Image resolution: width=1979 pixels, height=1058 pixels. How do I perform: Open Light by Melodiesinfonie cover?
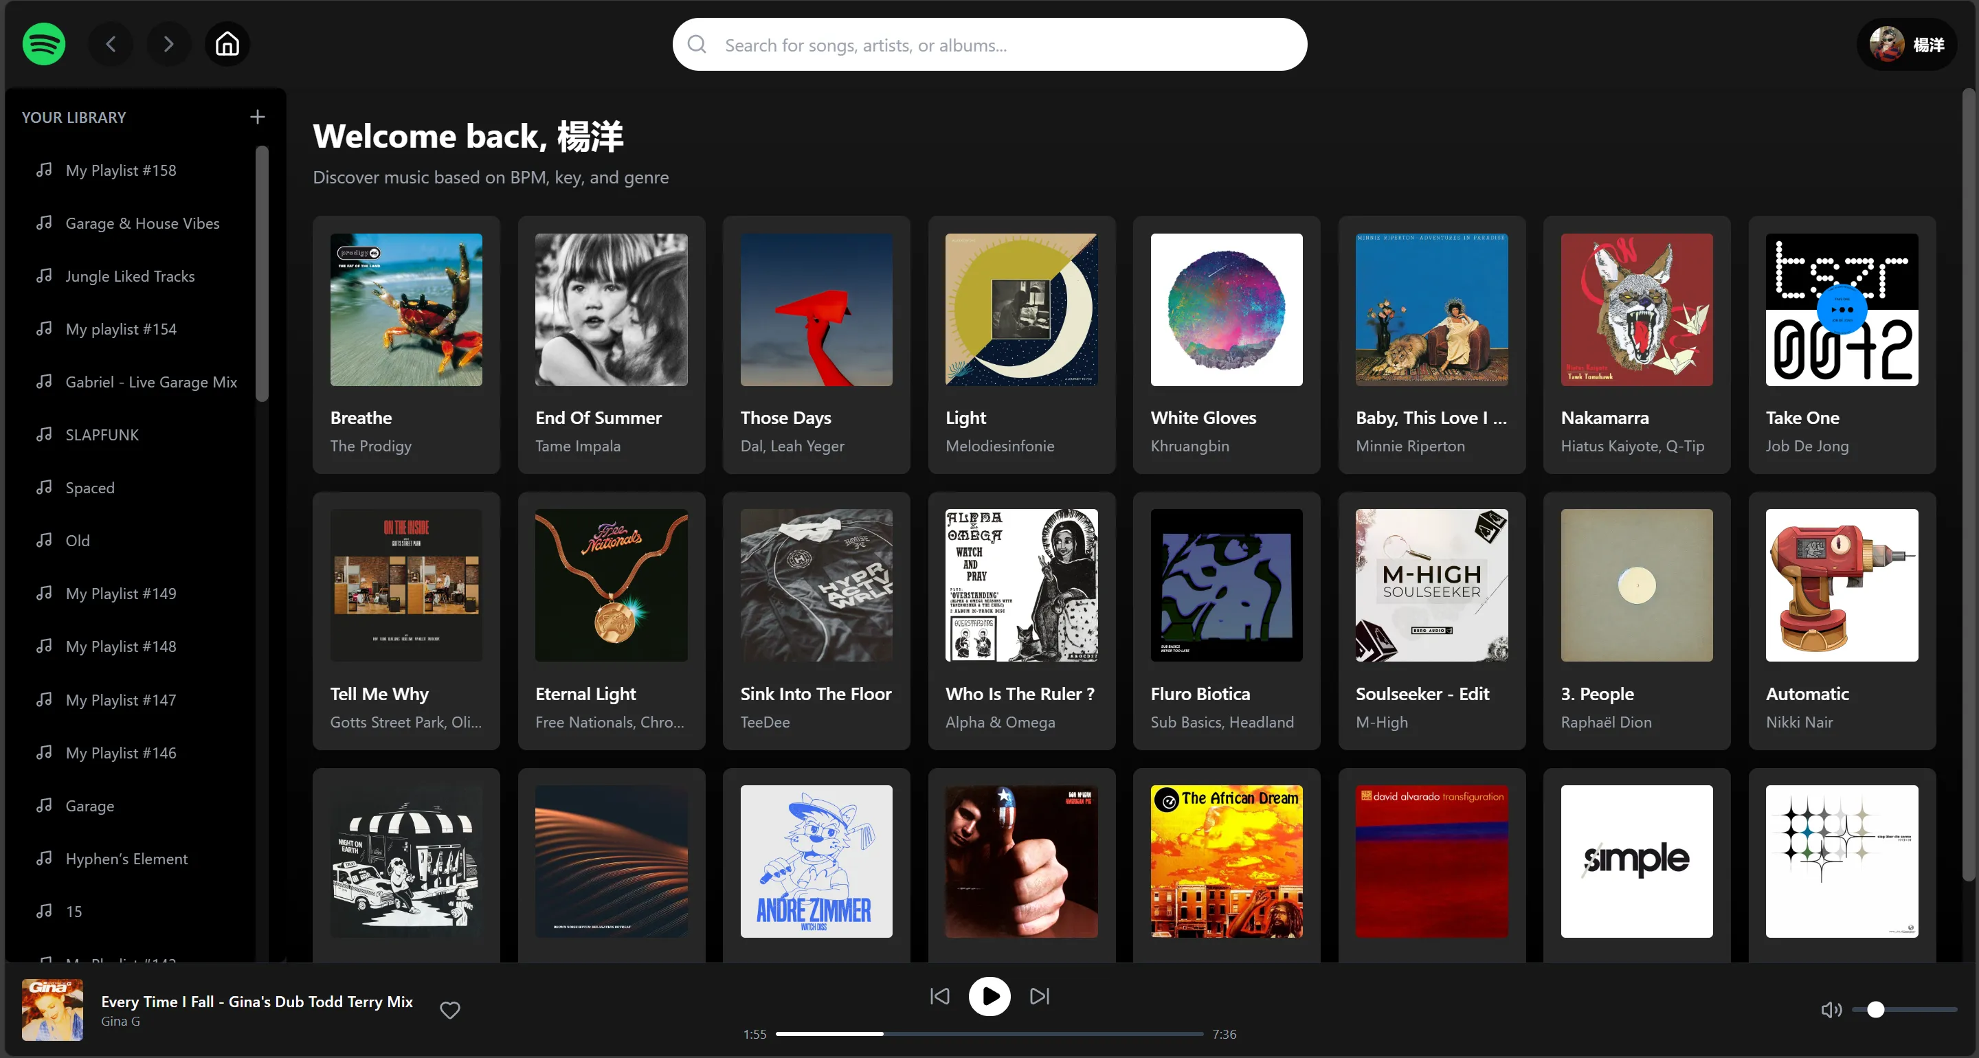pyautogui.click(x=1022, y=310)
